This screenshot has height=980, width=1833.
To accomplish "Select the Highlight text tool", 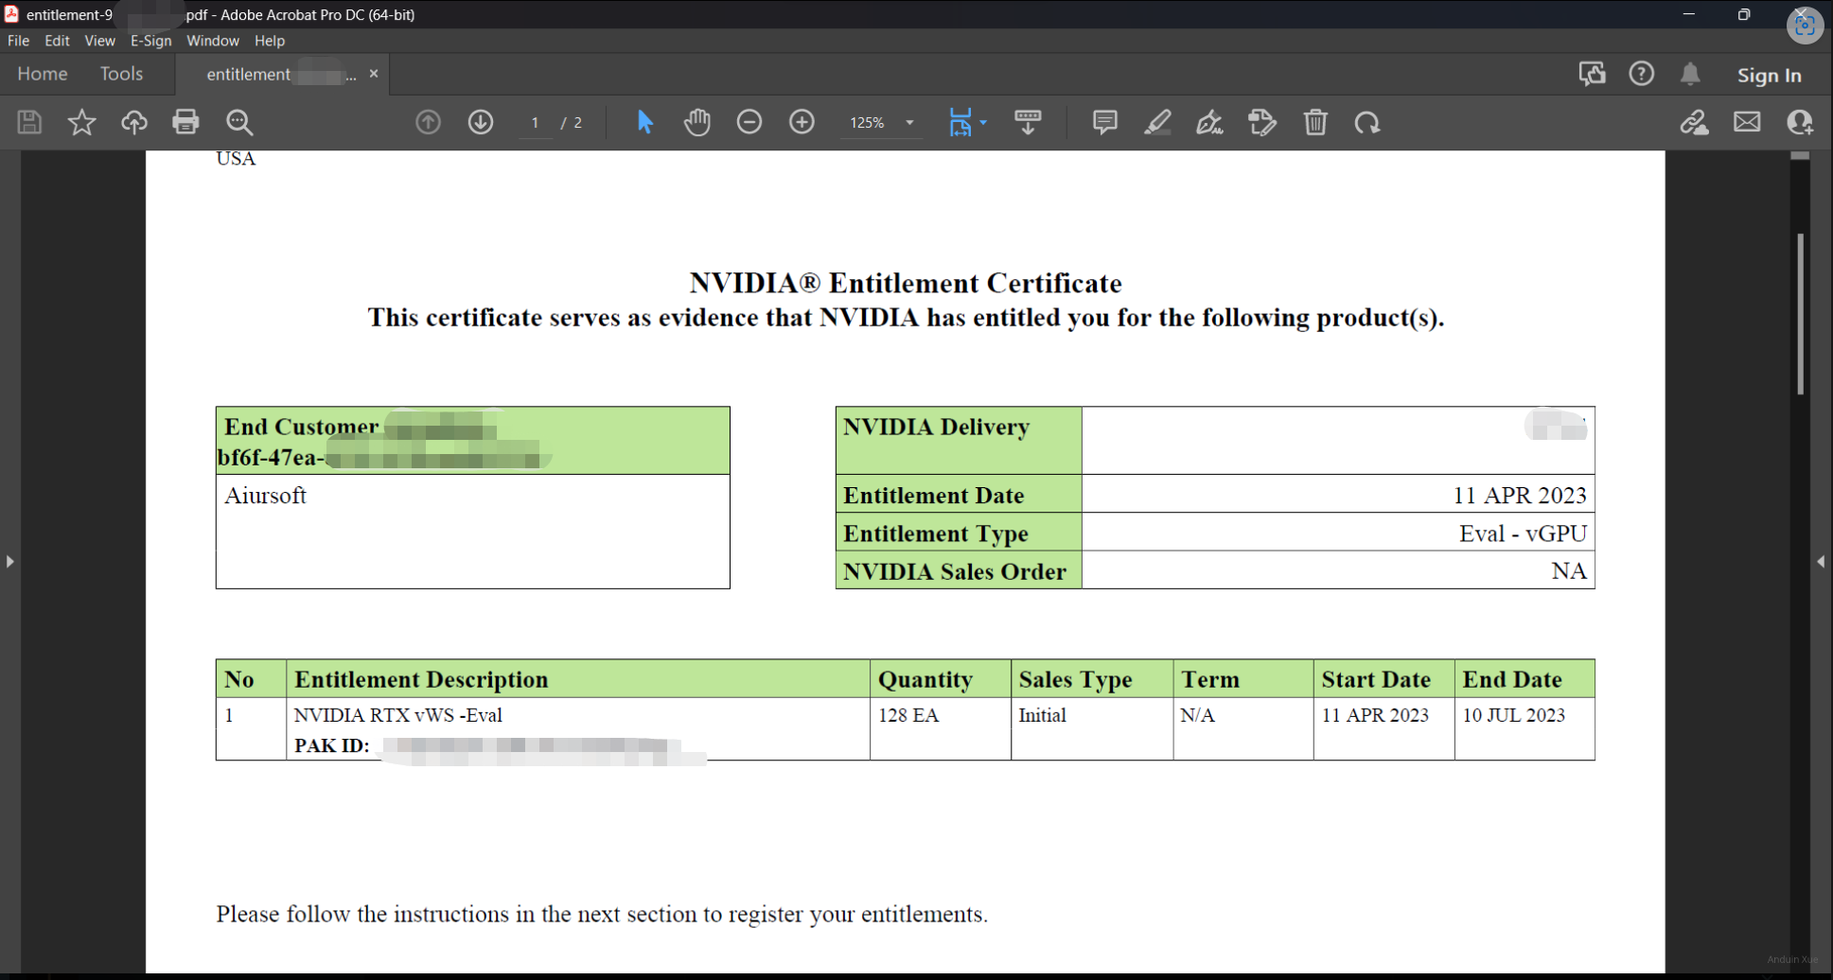I will pos(1157,122).
